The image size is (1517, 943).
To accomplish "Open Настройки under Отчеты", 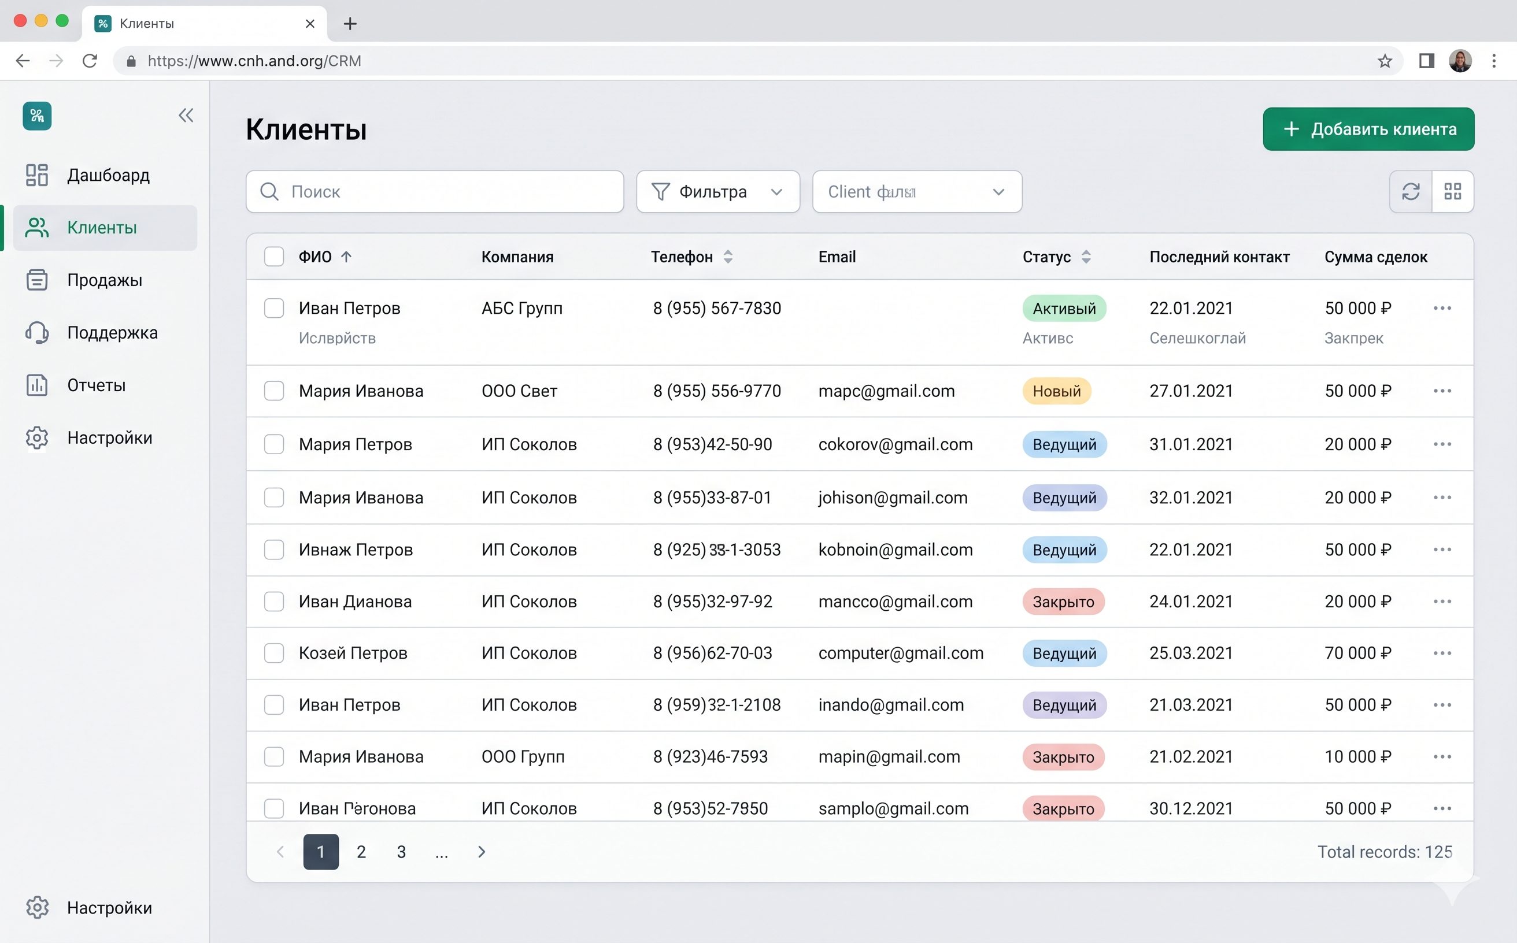I will (x=105, y=438).
